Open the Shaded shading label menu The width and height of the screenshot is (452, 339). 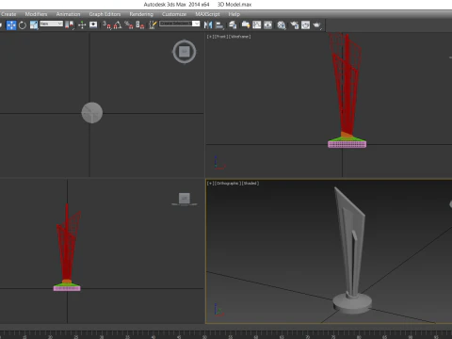[x=250, y=184]
